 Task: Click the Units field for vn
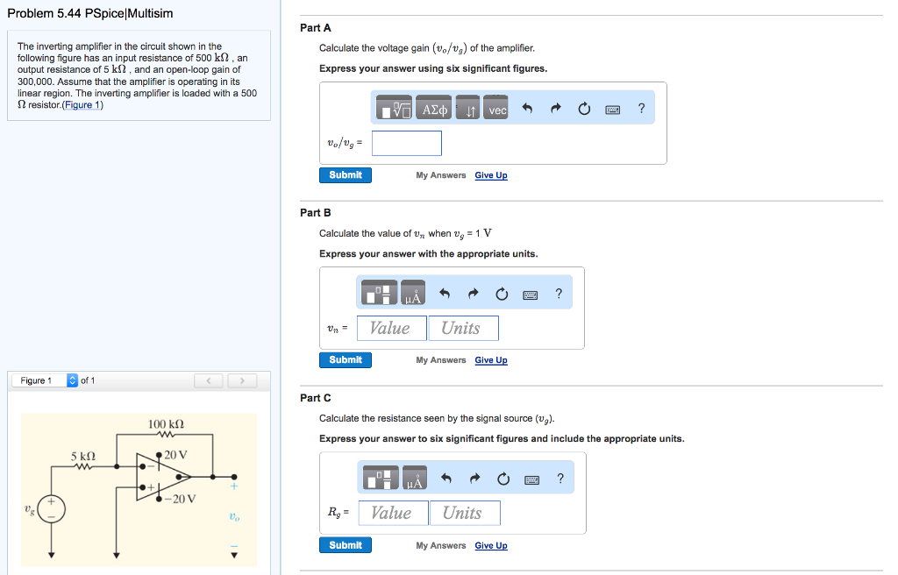[x=463, y=328]
